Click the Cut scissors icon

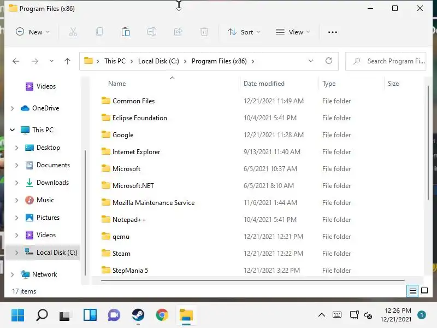[x=73, y=32]
